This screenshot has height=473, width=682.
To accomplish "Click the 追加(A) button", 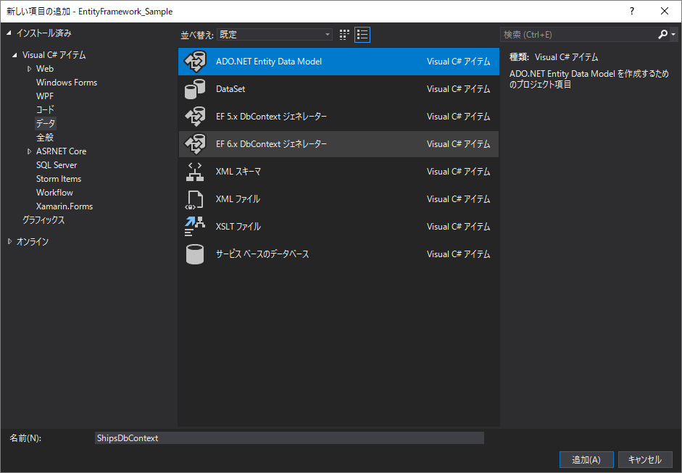I will (x=586, y=459).
